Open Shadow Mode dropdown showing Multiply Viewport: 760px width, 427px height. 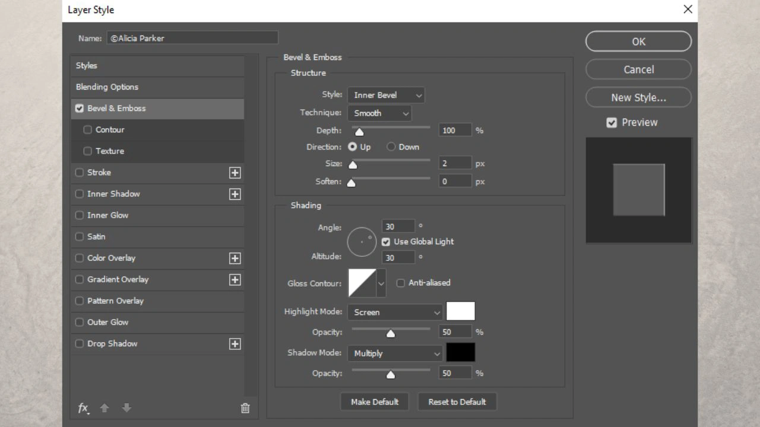(395, 353)
